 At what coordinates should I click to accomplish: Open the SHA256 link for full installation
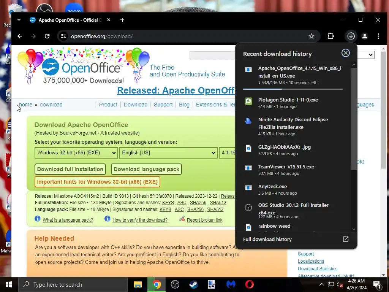point(198,203)
